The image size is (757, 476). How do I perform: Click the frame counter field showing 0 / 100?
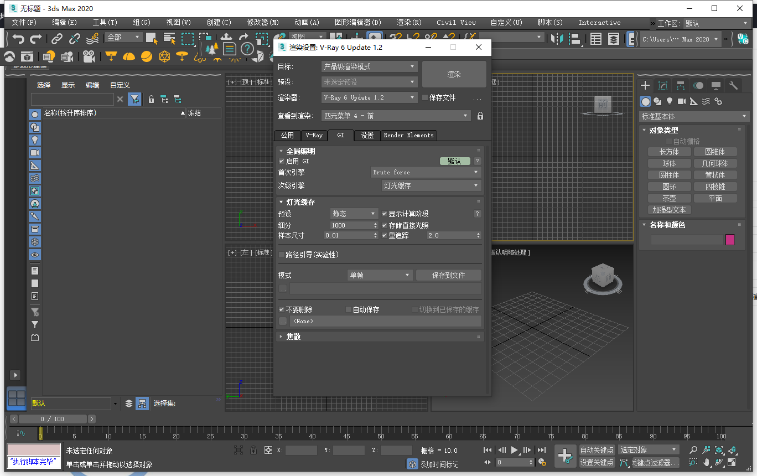(x=52, y=419)
